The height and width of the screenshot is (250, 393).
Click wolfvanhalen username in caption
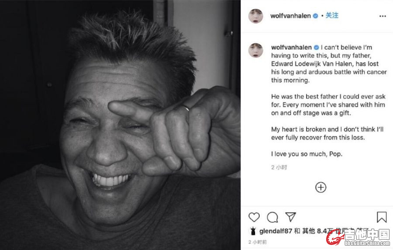click(291, 47)
